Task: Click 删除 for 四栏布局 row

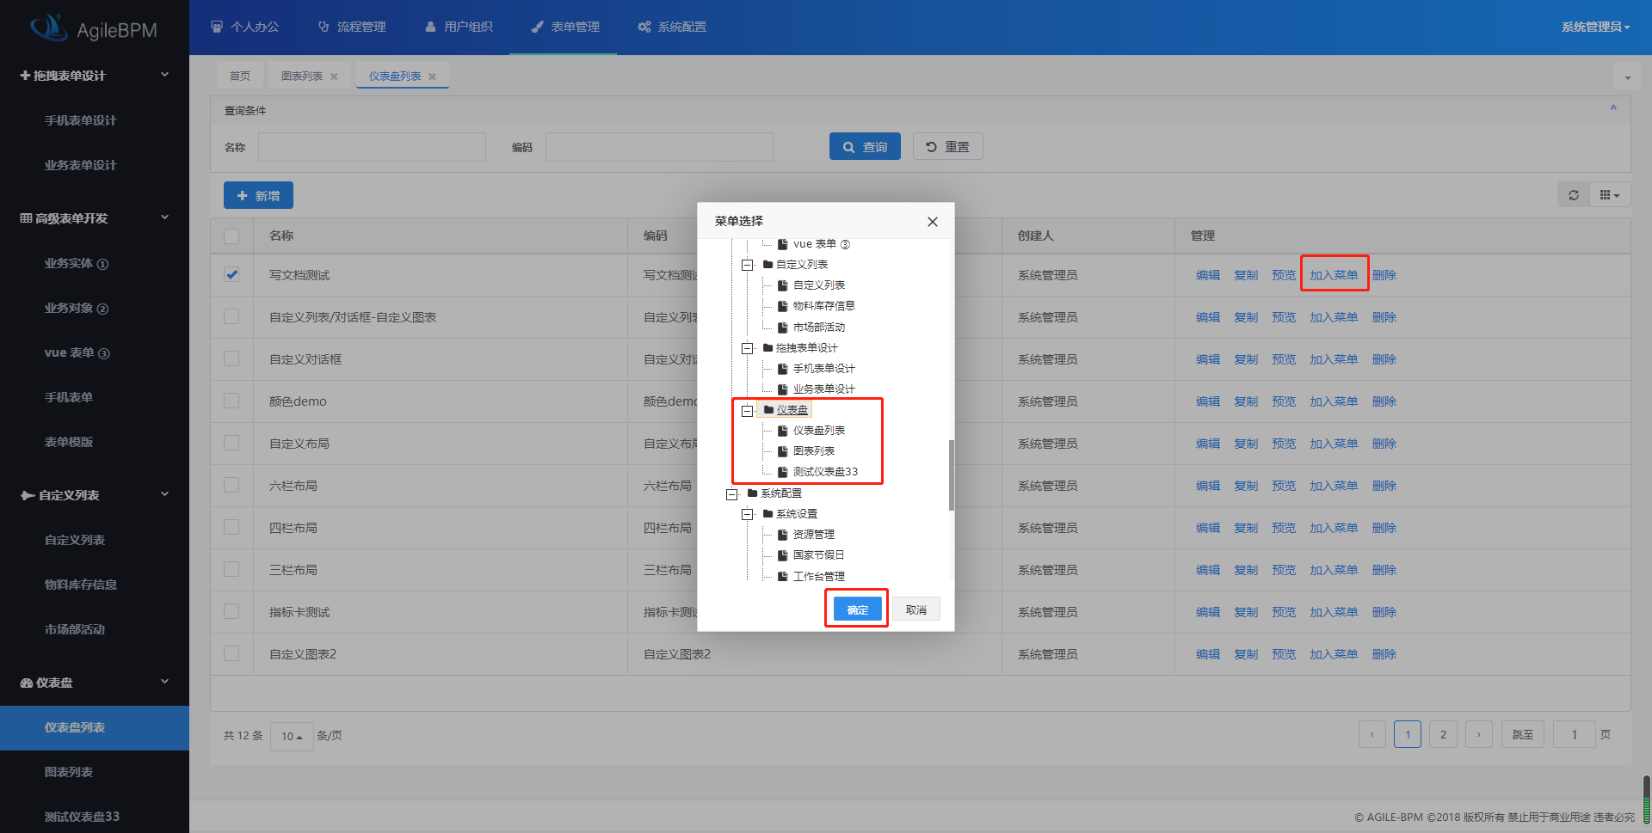Action: tap(1384, 528)
